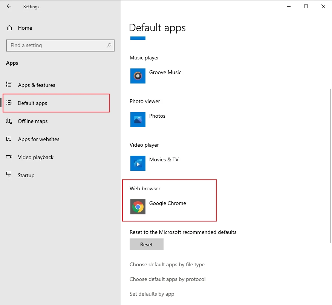Viewport: 332px width, 305px height.
Task: Click the Apps section heading in the sidebar
Action: [x=12, y=63]
